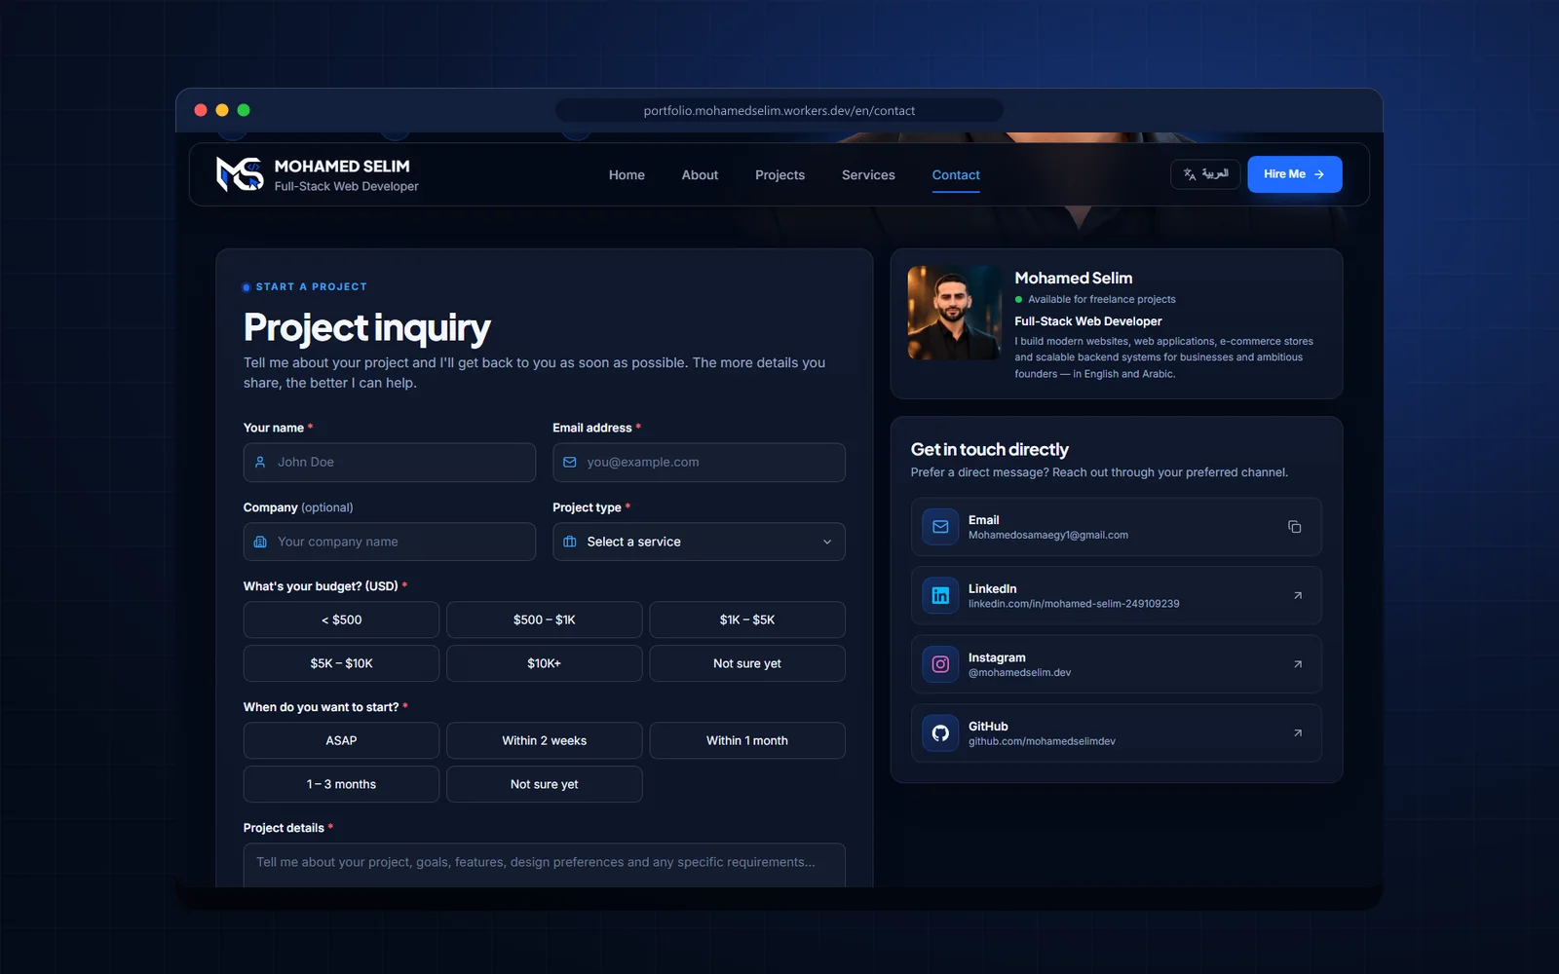1559x974 pixels.
Task: Open Instagram external link arrow
Action: [1297, 664]
